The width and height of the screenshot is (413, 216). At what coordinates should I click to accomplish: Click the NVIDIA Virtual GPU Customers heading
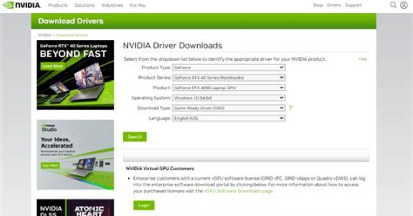click(160, 169)
